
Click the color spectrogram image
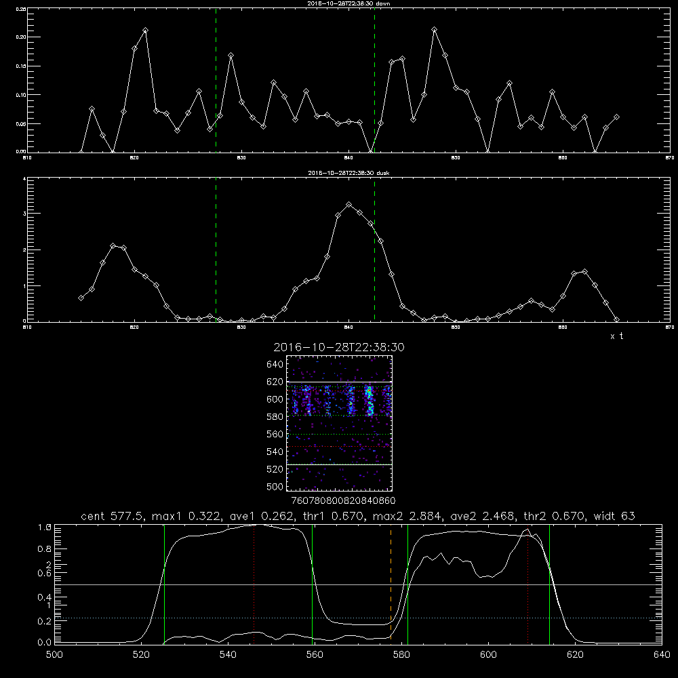click(x=340, y=423)
